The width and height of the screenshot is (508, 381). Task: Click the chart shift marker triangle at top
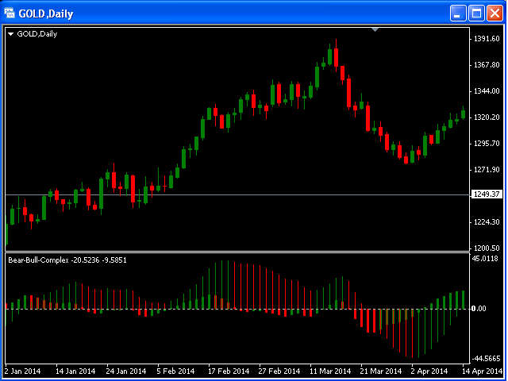click(375, 30)
